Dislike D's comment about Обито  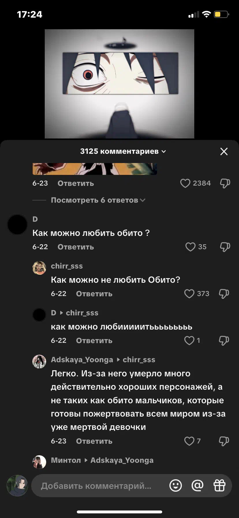point(225,247)
